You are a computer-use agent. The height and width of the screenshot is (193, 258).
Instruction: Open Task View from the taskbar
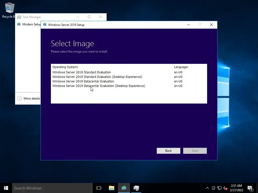[x=99, y=188]
